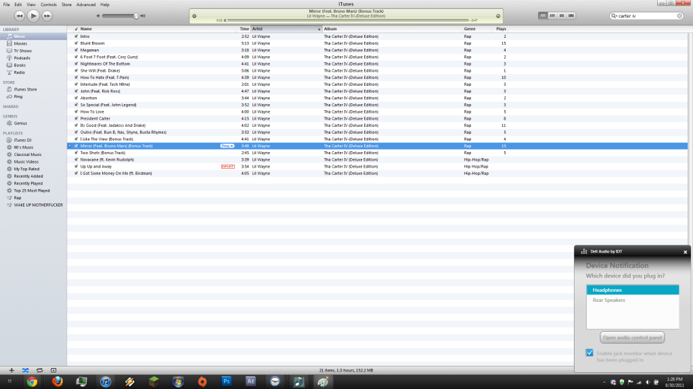Open After Effects from the taskbar
This screenshot has height=389, width=693.
click(x=250, y=382)
